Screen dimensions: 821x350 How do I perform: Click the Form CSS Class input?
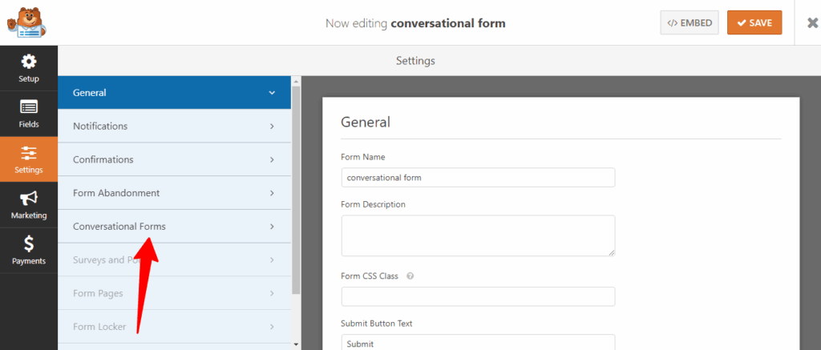coord(478,296)
